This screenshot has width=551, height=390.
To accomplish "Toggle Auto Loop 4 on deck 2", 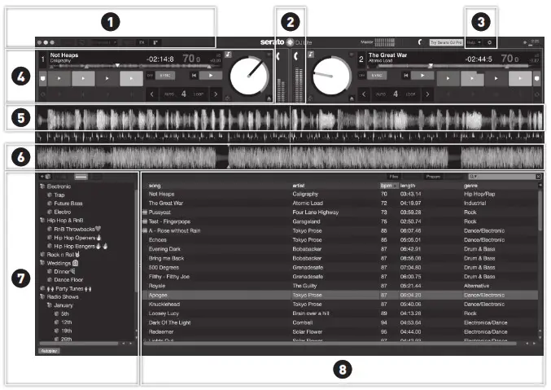I will (396, 94).
